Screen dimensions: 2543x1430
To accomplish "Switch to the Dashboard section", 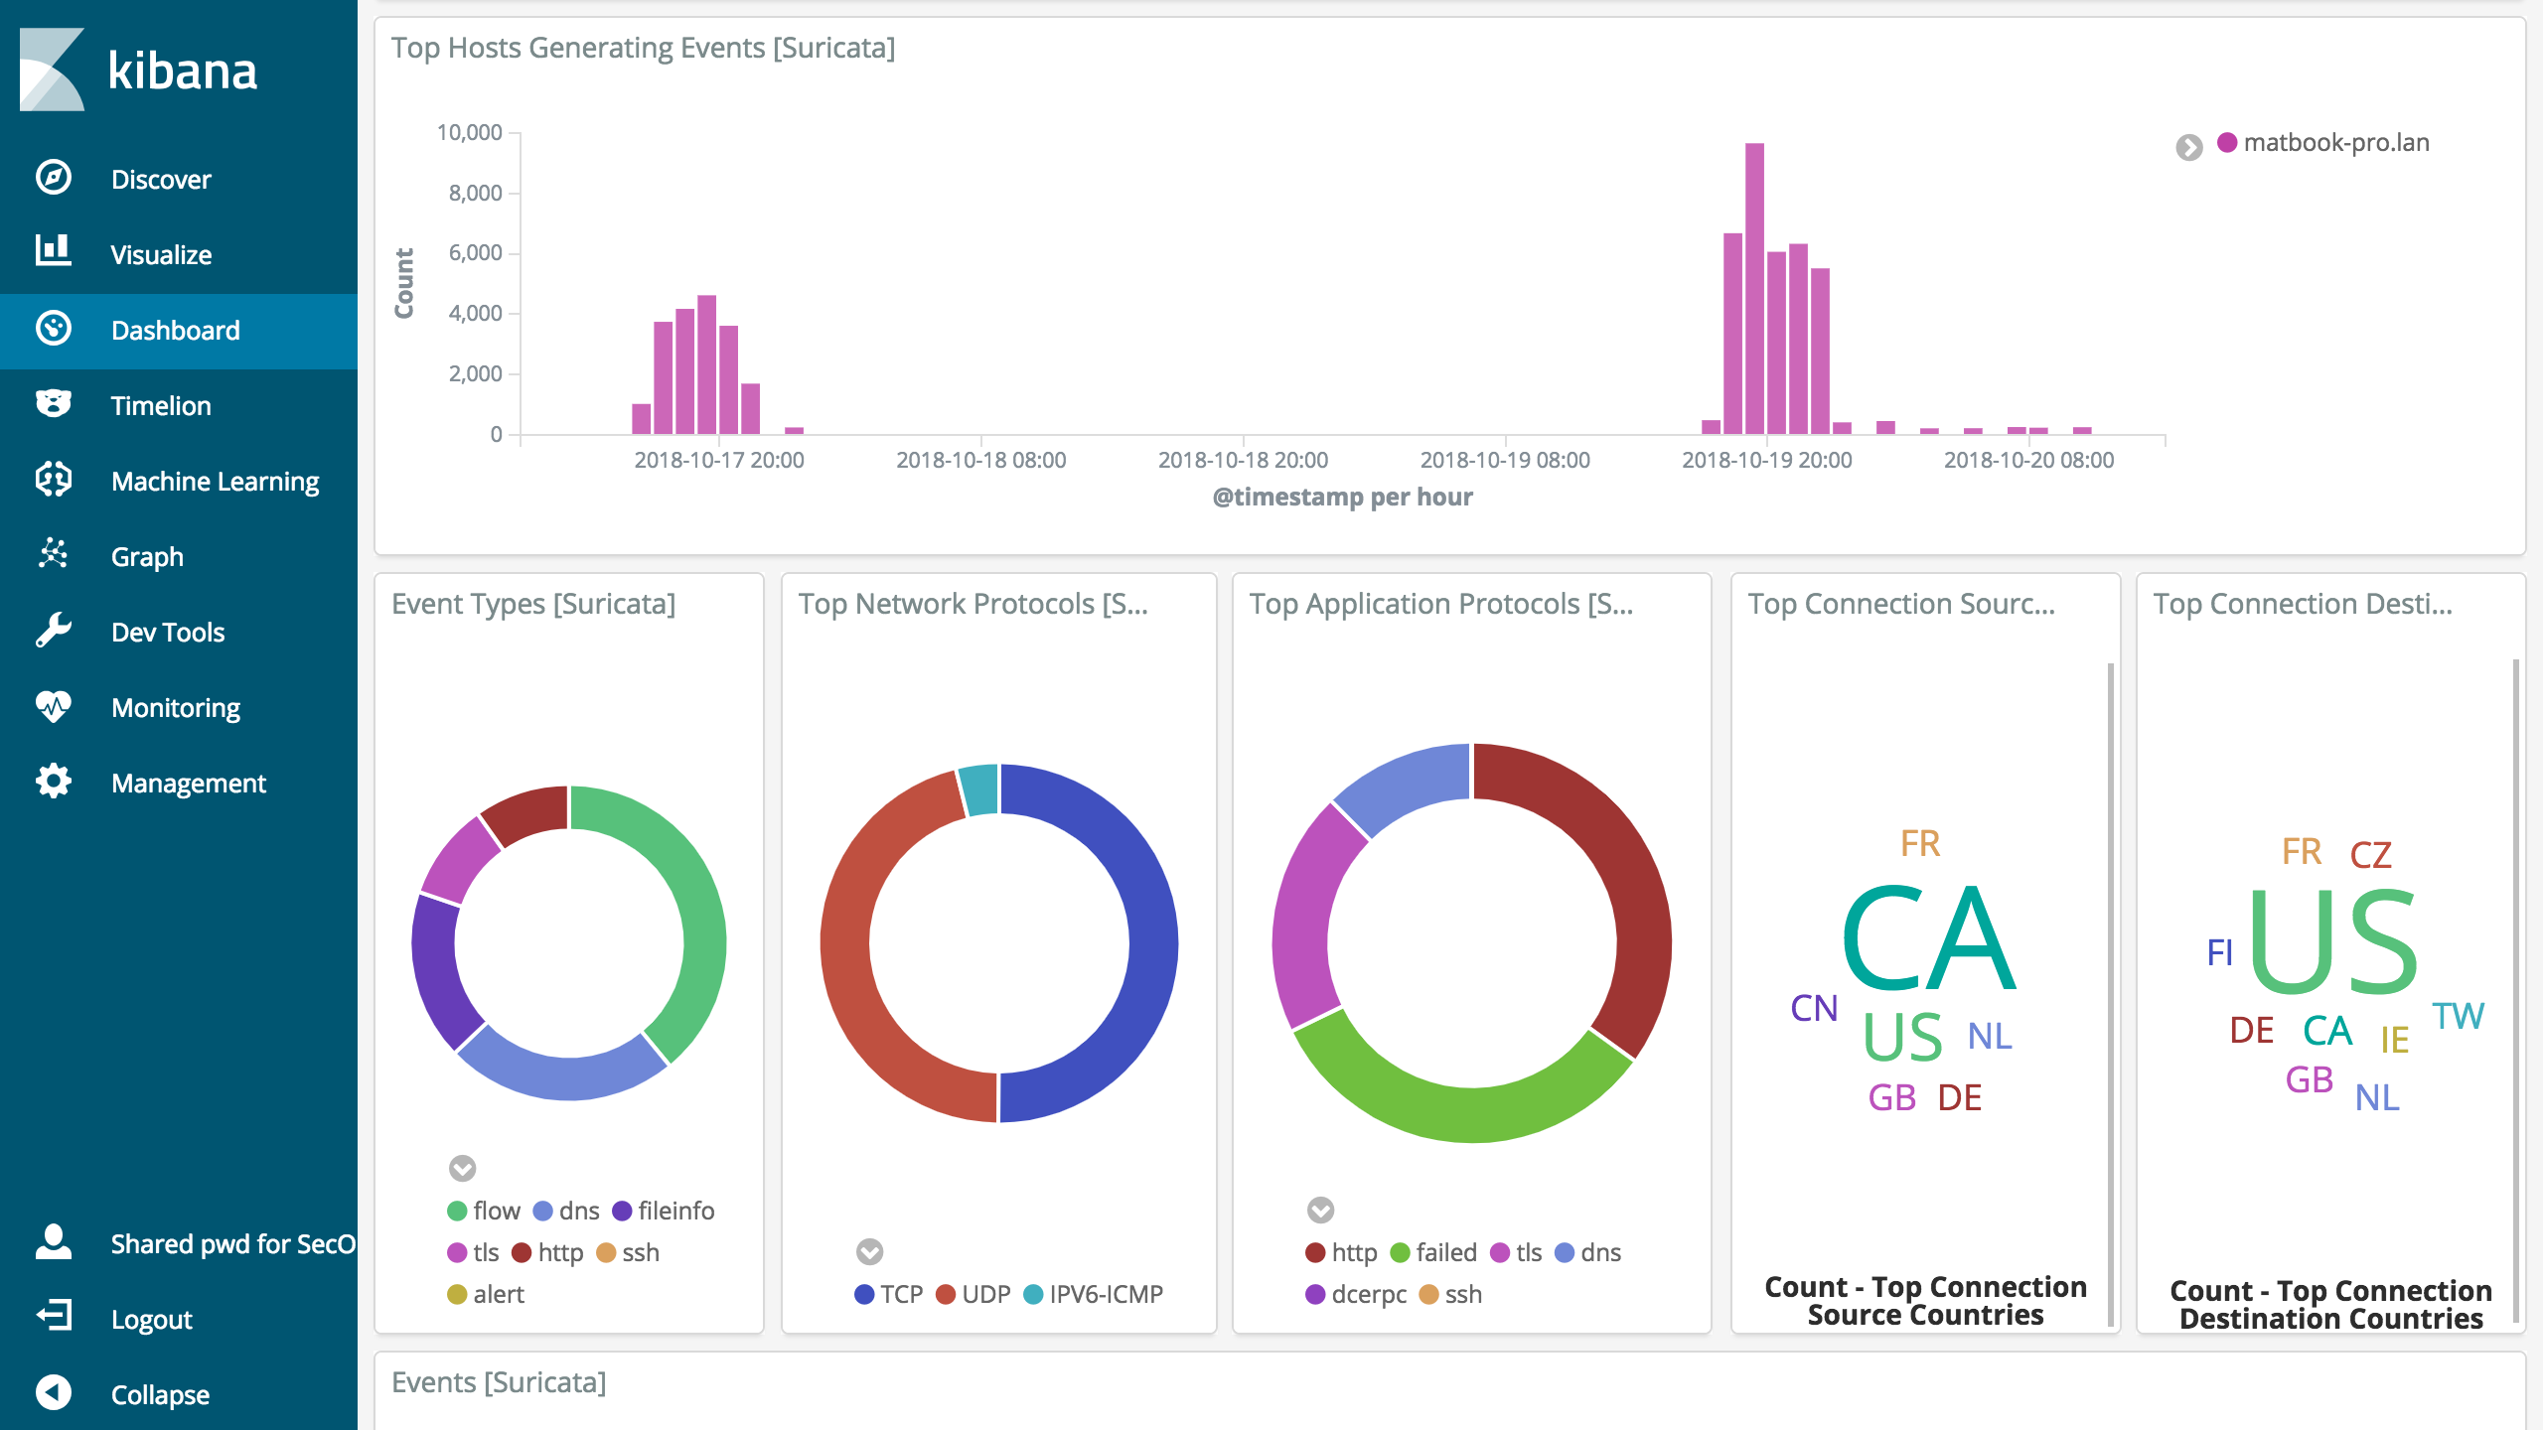I will click(x=175, y=330).
